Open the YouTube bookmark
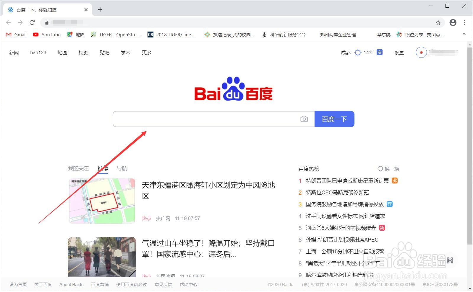This screenshot has height=292, width=473. [x=46, y=35]
